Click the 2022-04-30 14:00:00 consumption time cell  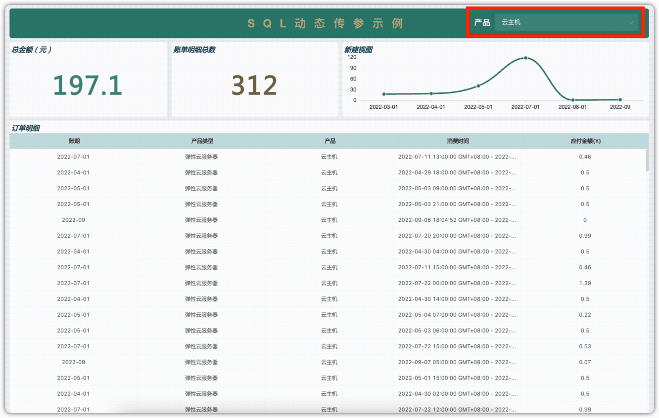pos(457,299)
